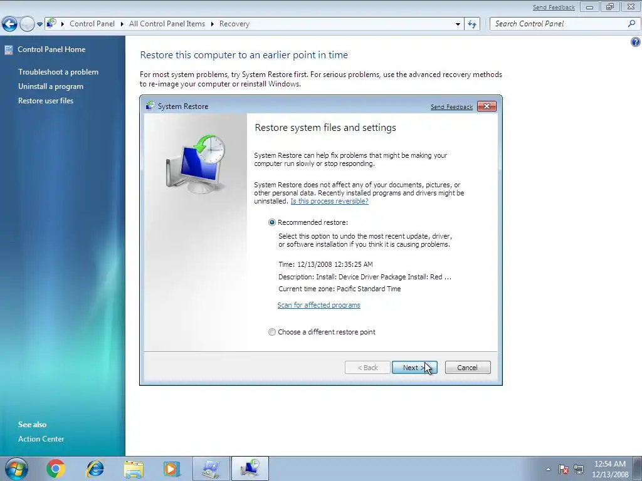Open Windows Media Player from the taskbar

[172, 468]
